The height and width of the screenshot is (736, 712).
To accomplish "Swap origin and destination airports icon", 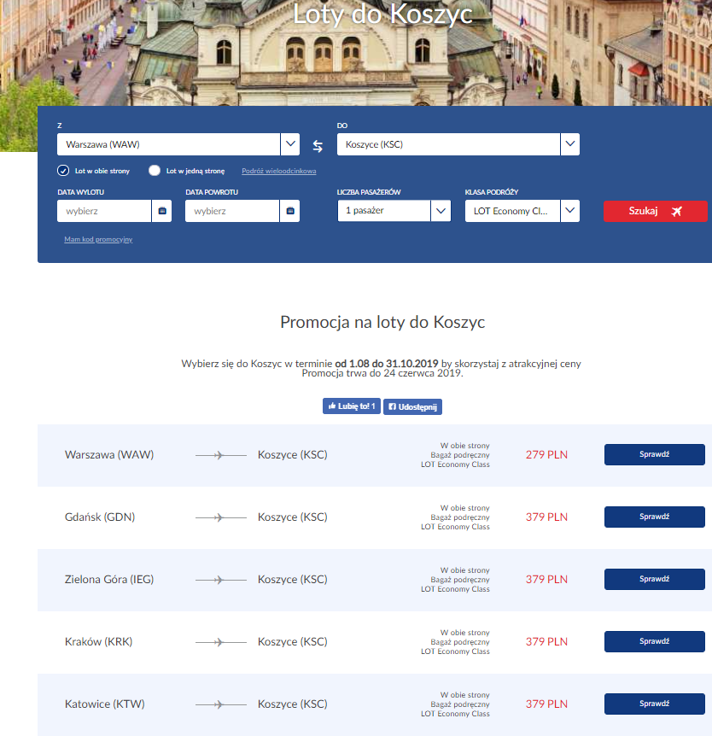I will pyautogui.click(x=318, y=146).
